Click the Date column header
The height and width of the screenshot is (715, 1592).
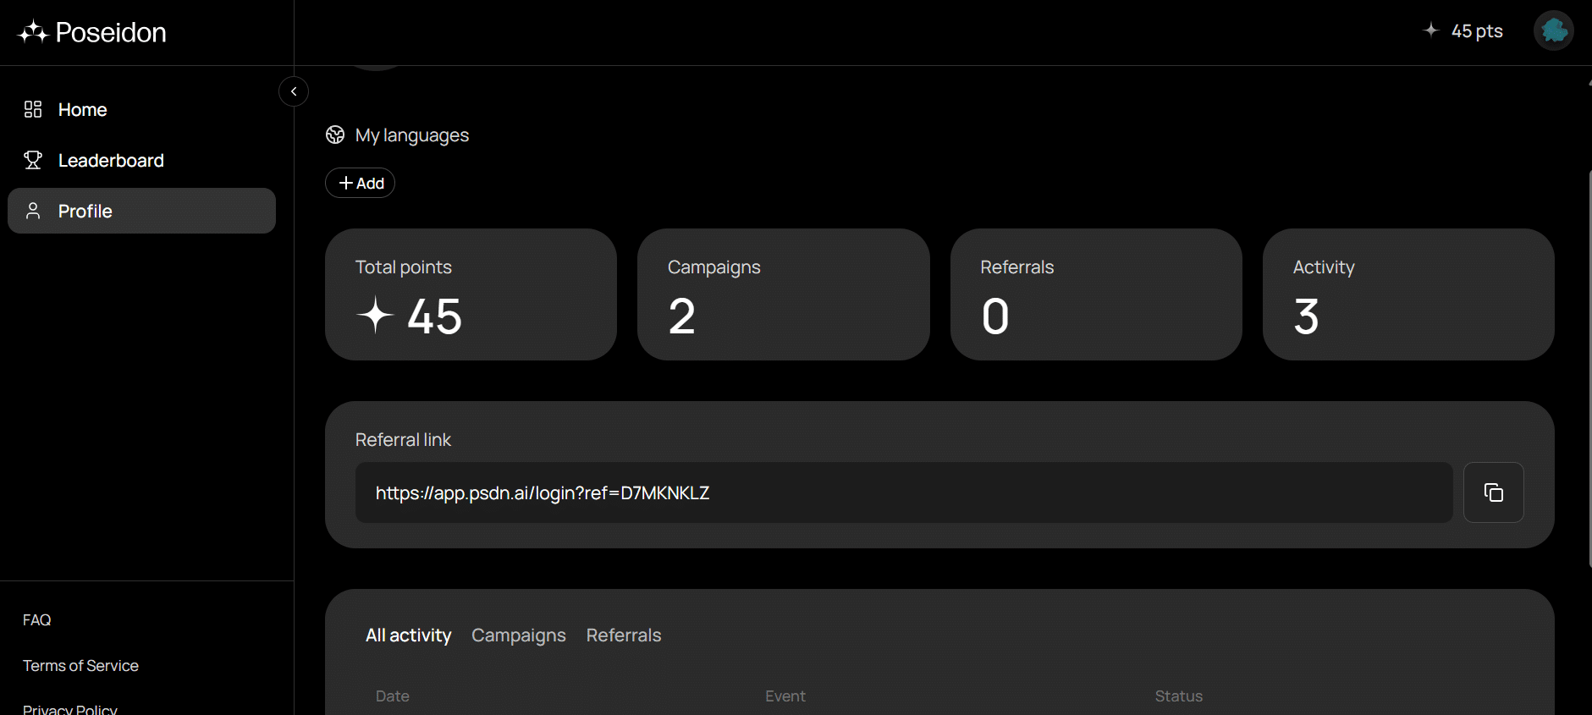click(x=393, y=696)
